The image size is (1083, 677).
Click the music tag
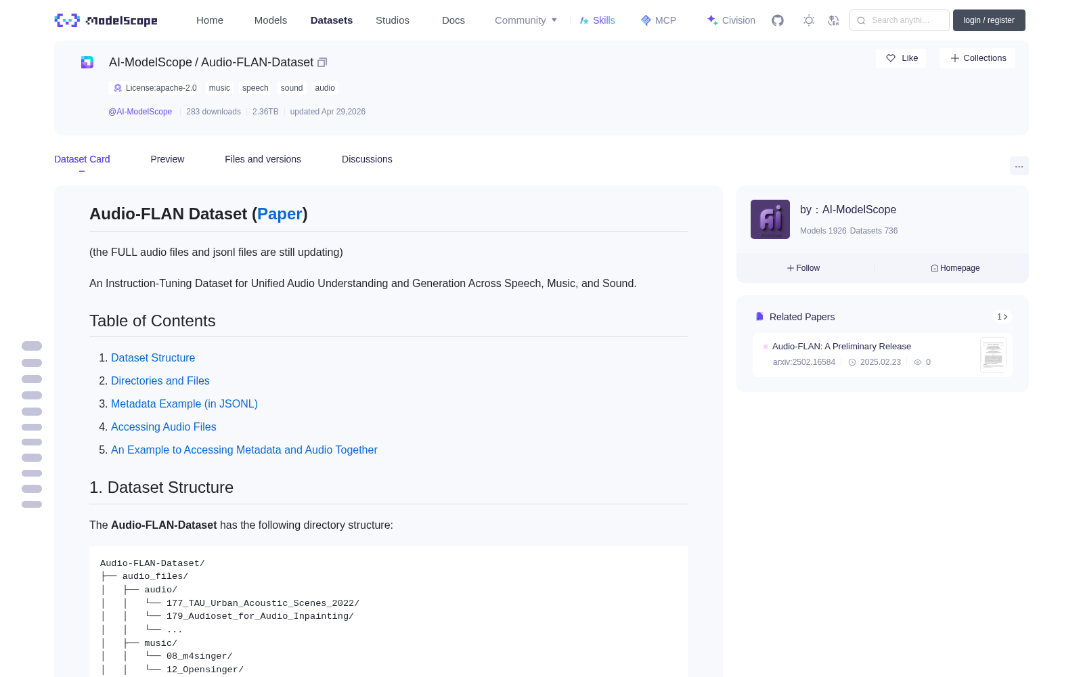click(x=219, y=88)
